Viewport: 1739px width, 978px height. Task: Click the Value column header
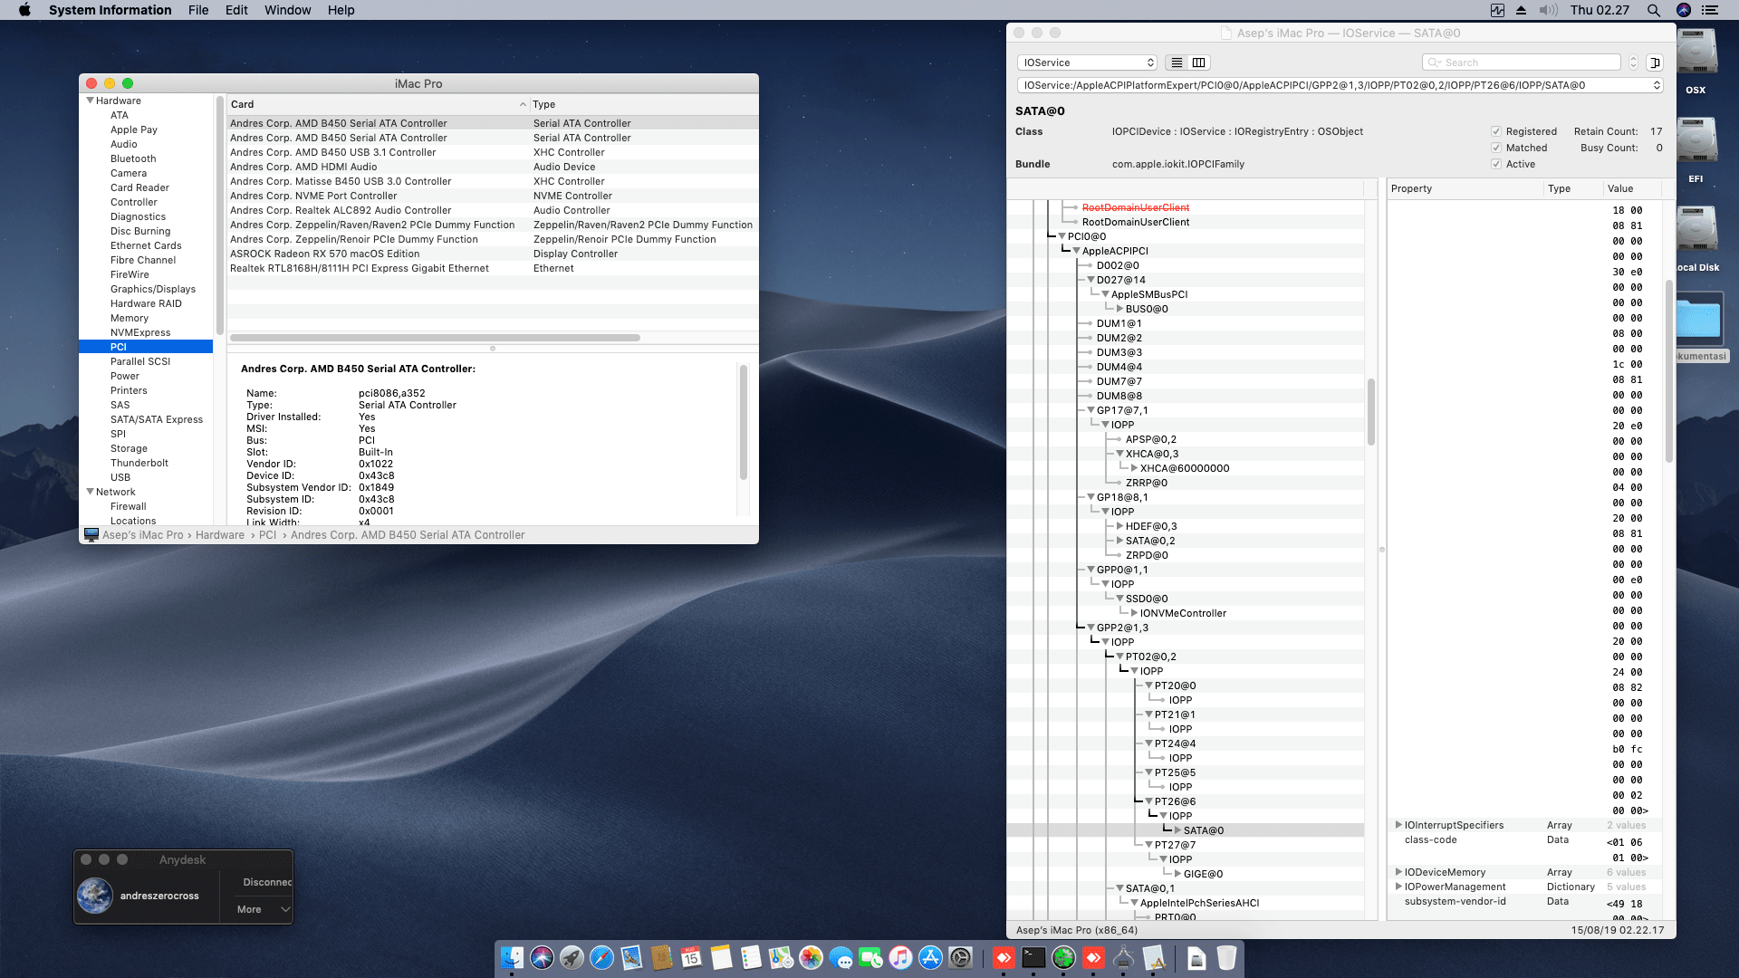coord(1633,188)
